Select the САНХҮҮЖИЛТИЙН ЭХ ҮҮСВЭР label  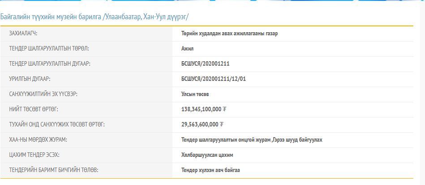(x=47, y=94)
